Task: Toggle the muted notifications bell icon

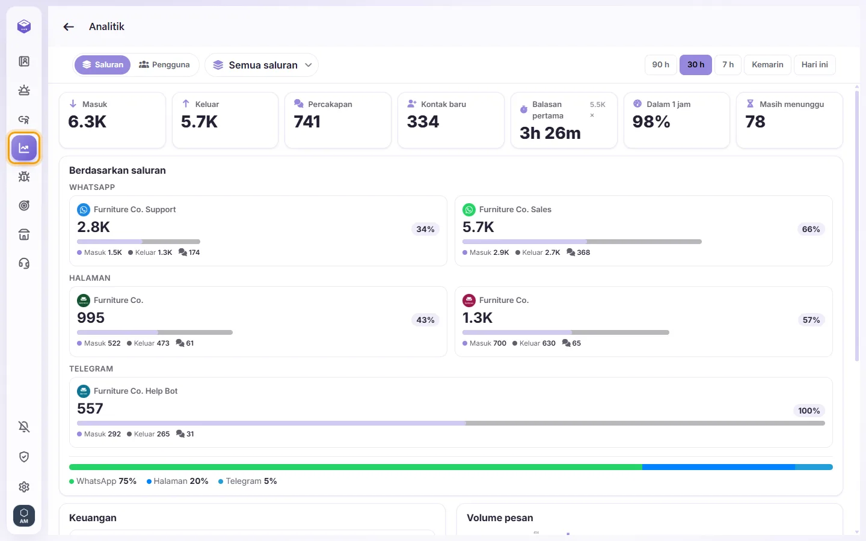Action: point(24,427)
